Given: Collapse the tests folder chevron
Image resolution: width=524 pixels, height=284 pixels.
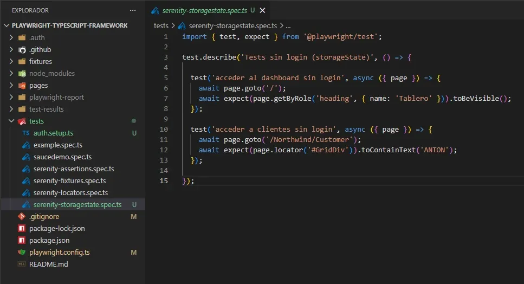Looking at the screenshot, I should click(11, 121).
